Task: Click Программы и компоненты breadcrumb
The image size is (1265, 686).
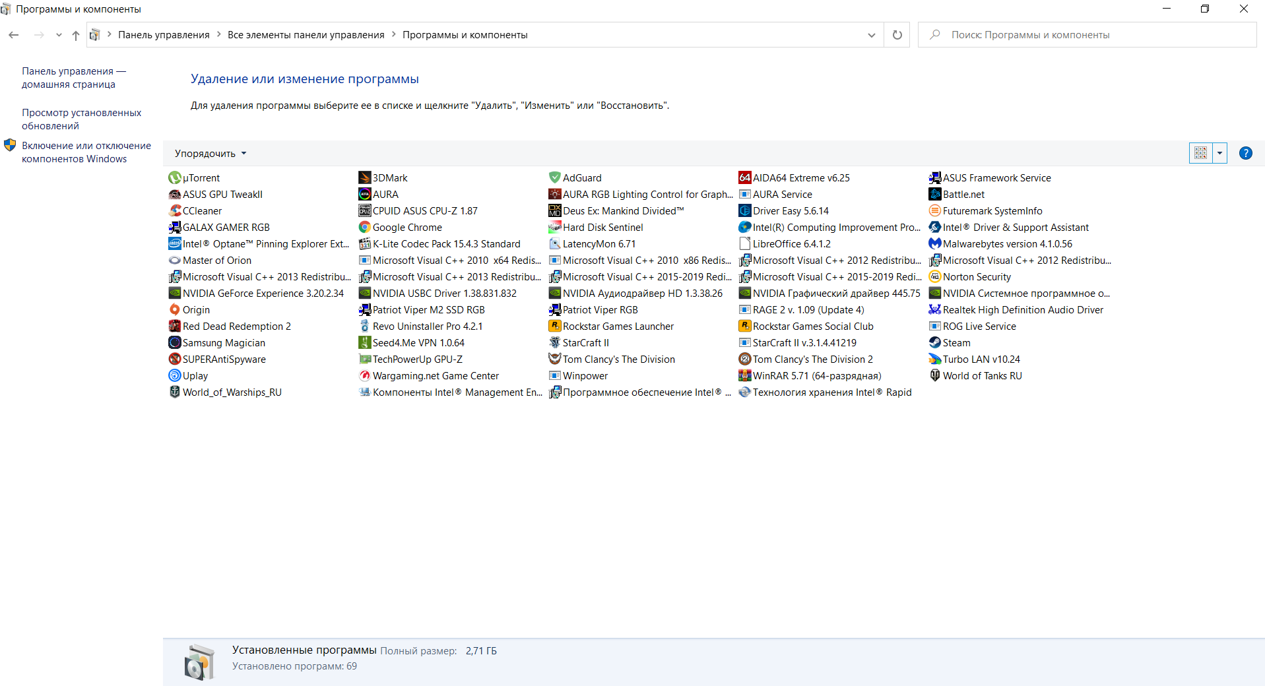Action: pyautogui.click(x=465, y=35)
